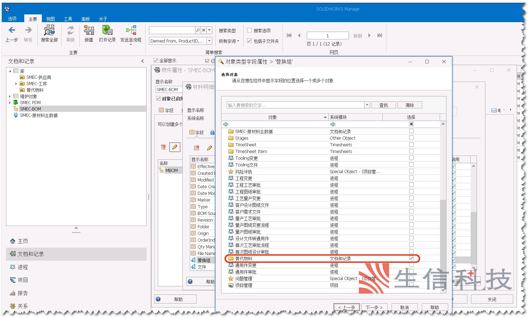Click the page number input field
This screenshot has height=318, width=529.
pos(328,36)
